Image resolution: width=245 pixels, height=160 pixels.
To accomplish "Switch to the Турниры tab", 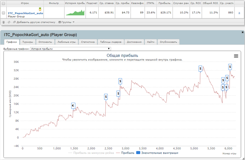I will pyautogui.click(x=28, y=42).
